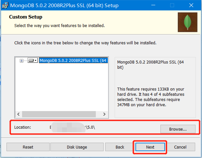This screenshot has width=202, height=158.
Task: Open Disk Usage dialog
Action: (x=77, y=147)
